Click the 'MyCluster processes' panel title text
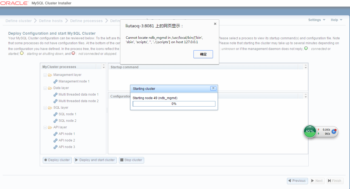Image resolution: width=350 pixels, height=189 pixels. point(59,67)
